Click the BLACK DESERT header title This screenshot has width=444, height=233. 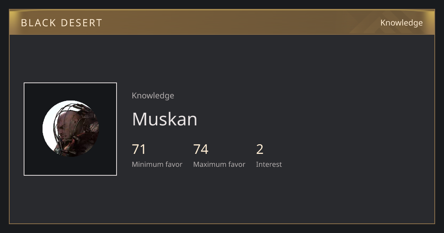coord(61,23)
